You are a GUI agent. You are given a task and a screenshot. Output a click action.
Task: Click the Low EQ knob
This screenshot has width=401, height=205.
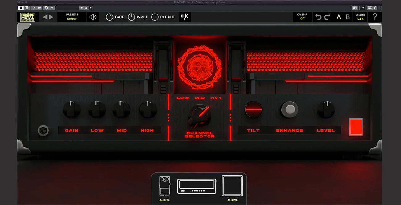click(97, 109)
